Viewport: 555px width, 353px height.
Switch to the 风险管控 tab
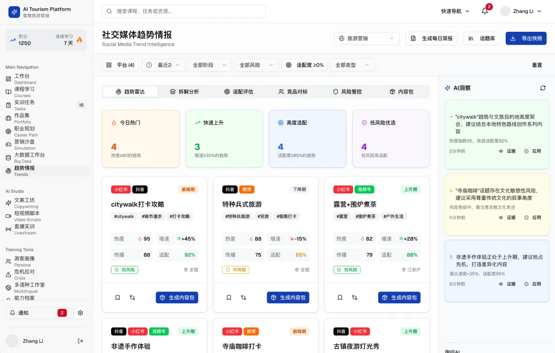tap(347, 91)
